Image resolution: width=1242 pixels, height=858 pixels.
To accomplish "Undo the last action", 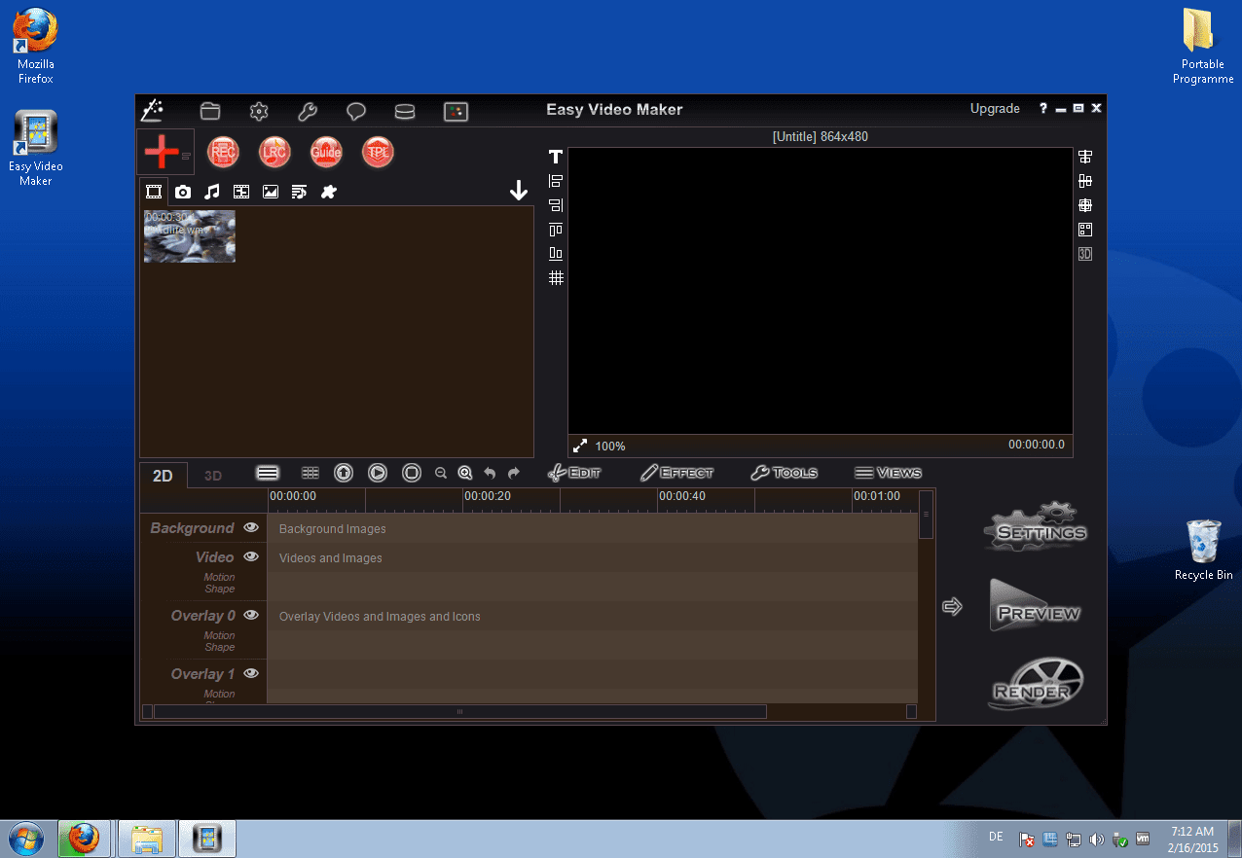I will [x=490, y=473].
